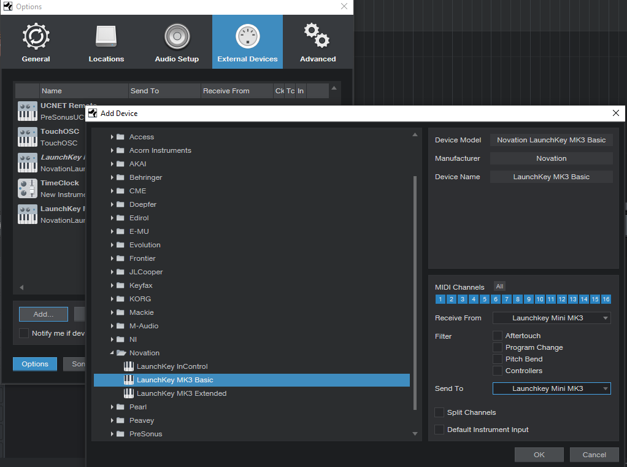Toggle the Aftertouch filter checkbox
Screen dimensions: 627x467
[x=498, y=336]
